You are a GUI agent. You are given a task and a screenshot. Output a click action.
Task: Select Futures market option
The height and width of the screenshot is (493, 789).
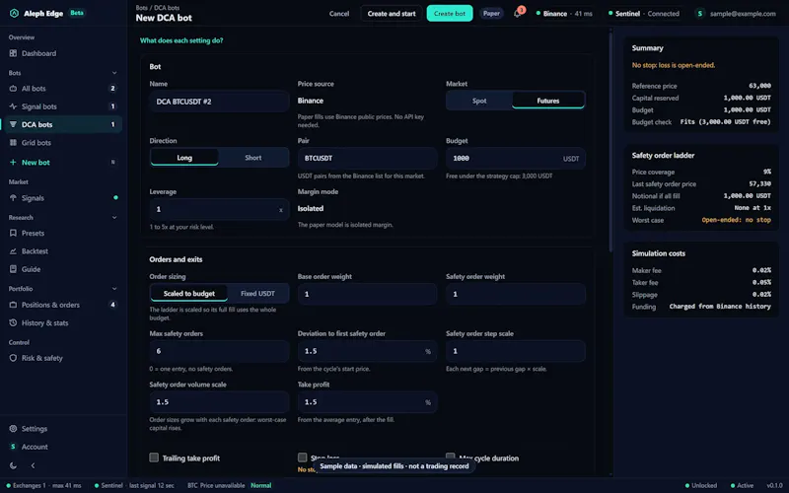point(548,101)
